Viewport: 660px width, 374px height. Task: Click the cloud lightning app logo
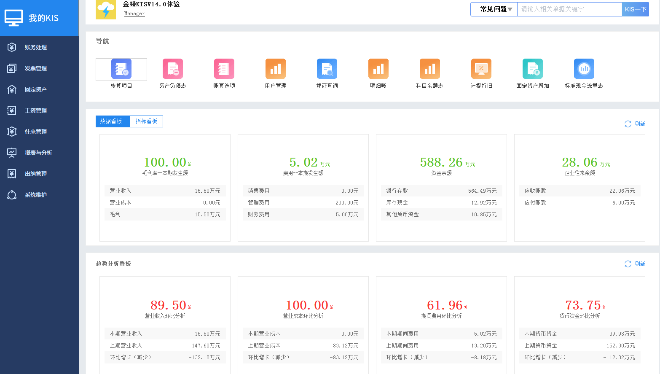106,10
